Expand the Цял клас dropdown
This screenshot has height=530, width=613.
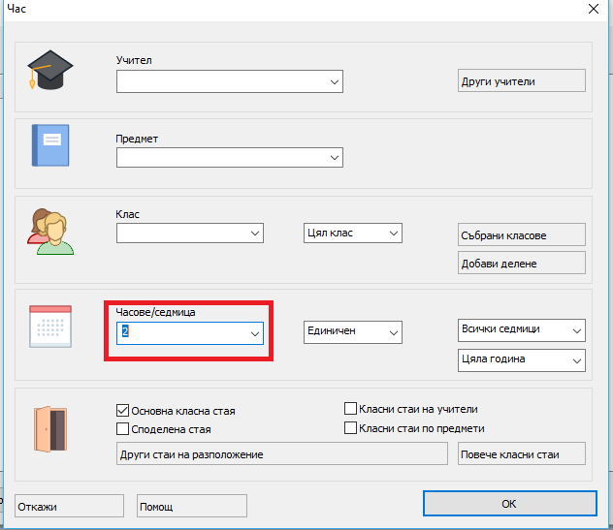393,234
